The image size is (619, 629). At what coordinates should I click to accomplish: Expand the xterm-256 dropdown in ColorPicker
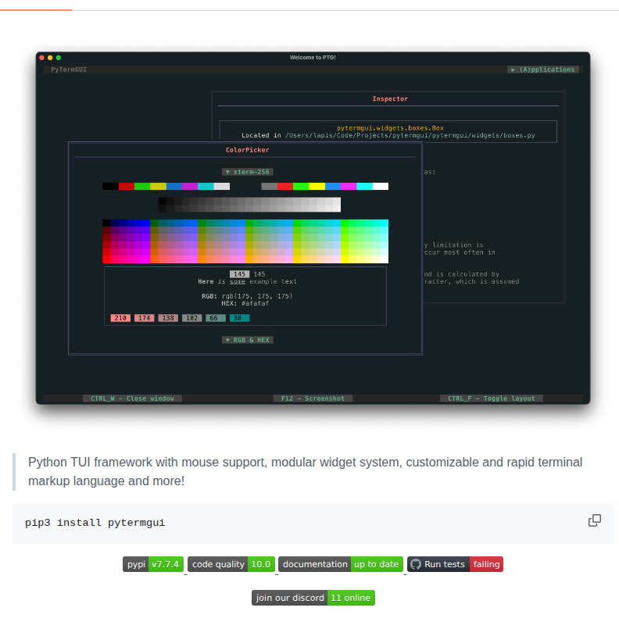pyautogui.click(x=248, y=172)
